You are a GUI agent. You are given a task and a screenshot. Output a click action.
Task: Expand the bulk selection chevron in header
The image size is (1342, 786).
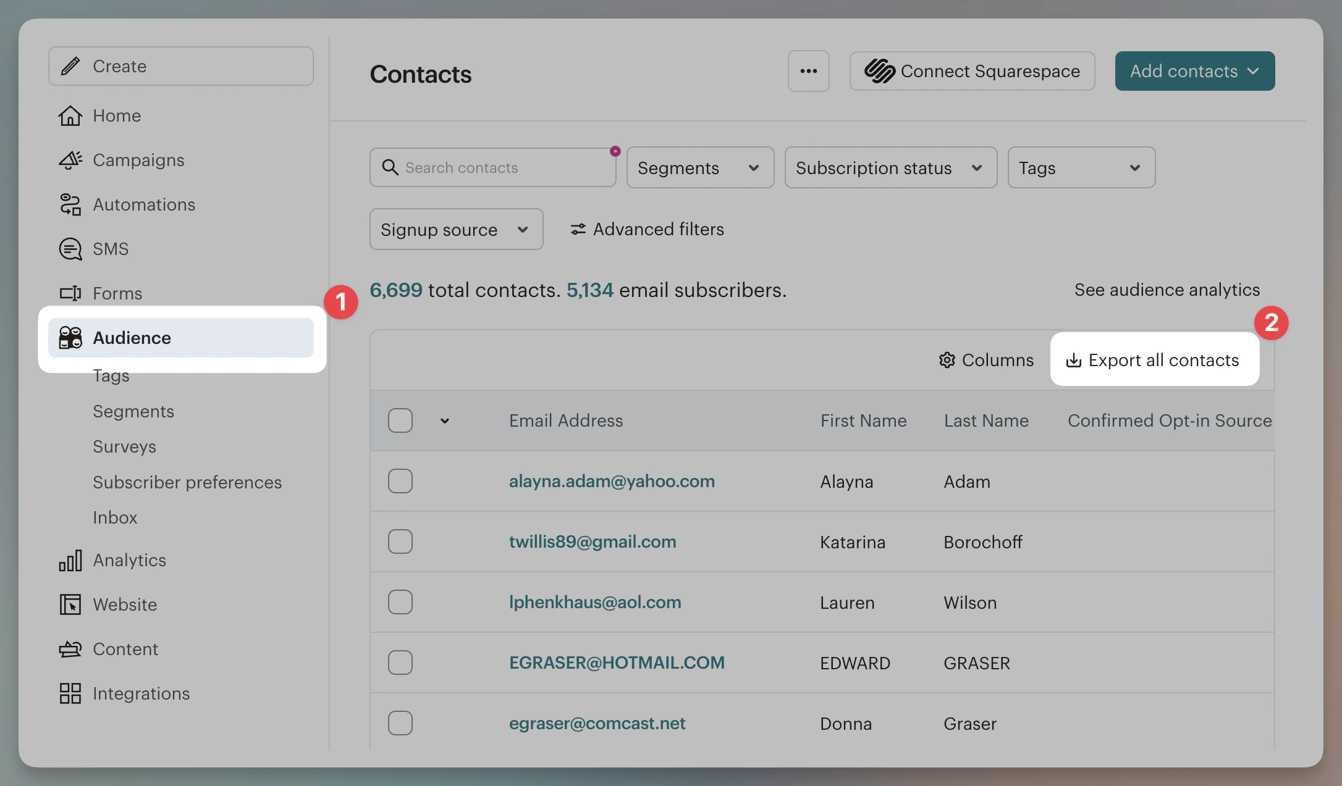445,421
